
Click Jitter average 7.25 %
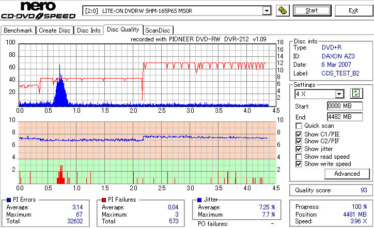click(x=267, y=207)
